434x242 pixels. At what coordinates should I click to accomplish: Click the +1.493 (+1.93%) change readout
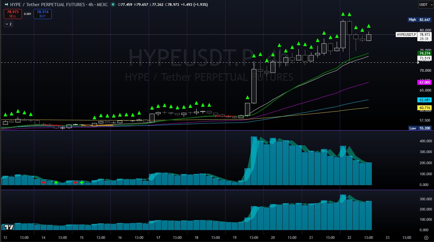tap(194, 5)
